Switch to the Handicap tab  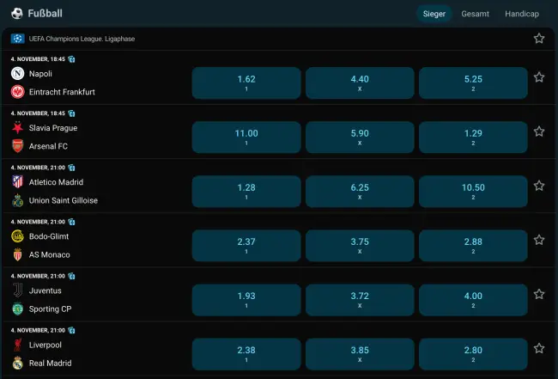point(522,14)
